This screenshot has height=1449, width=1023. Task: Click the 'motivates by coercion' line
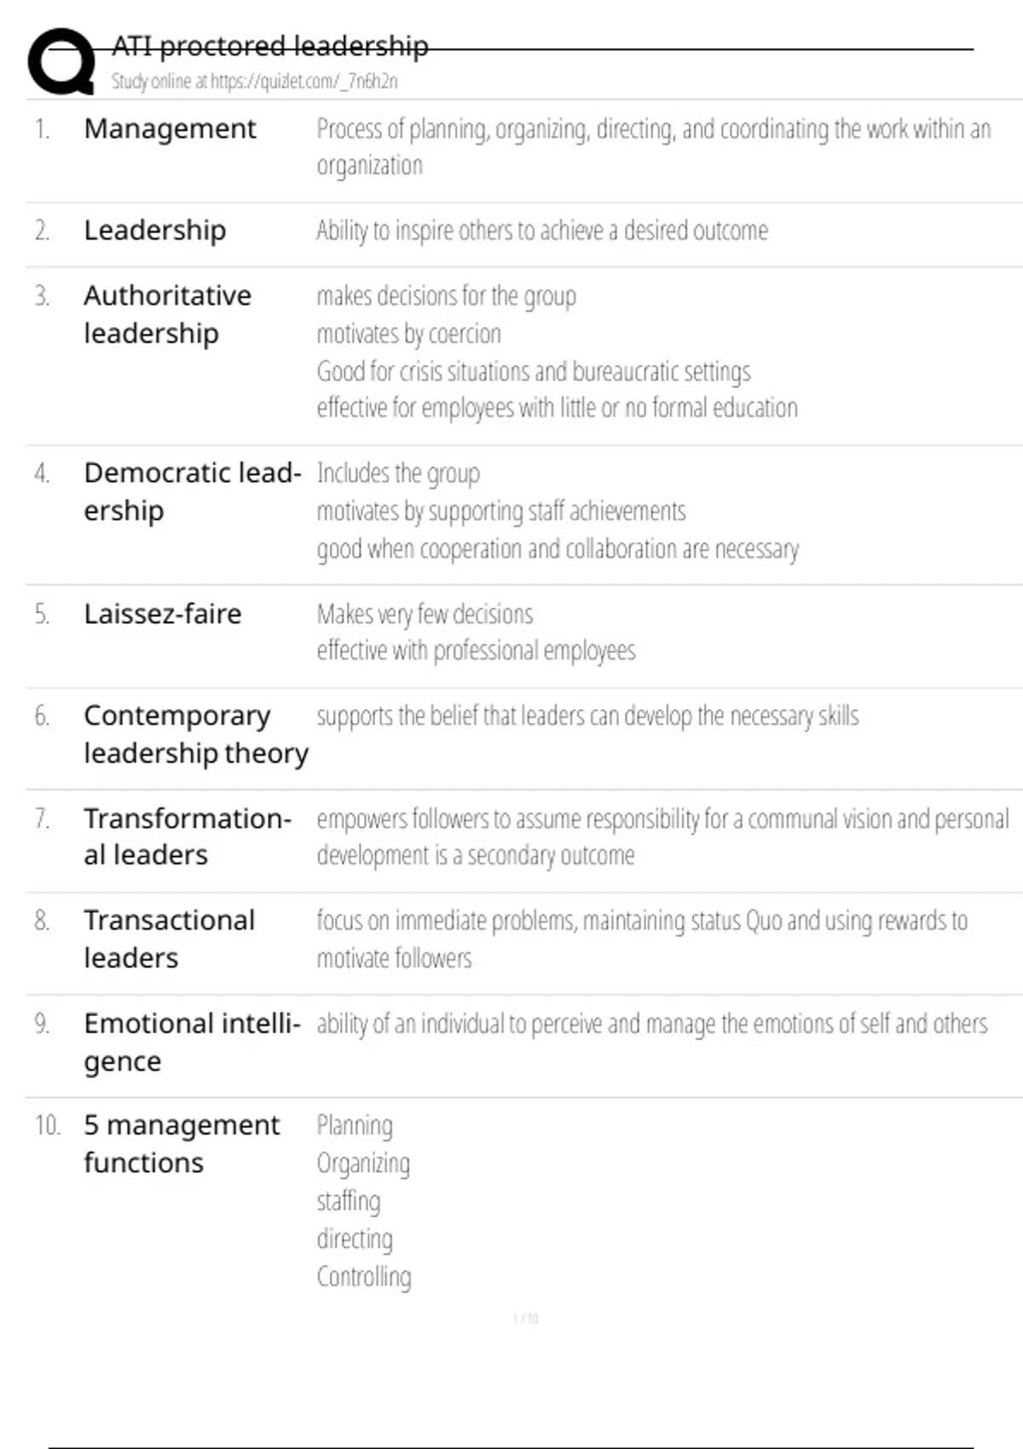coord(408,334)
